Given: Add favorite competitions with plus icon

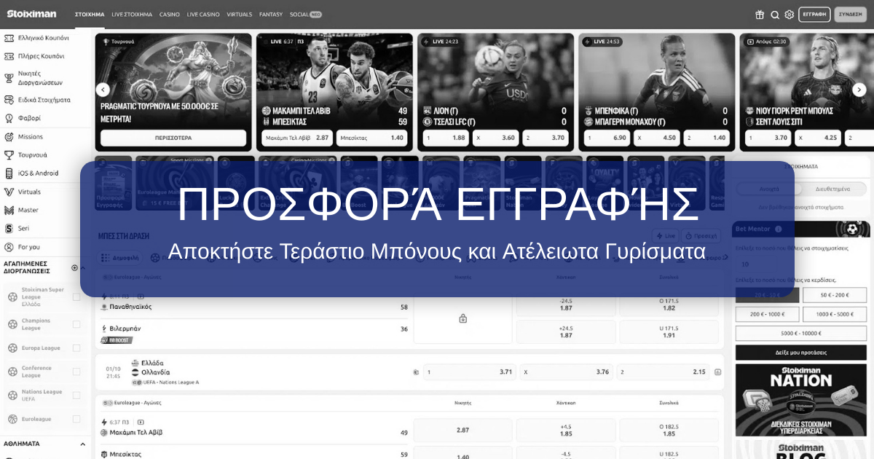Looking at the screenshot, I should 74,268.
